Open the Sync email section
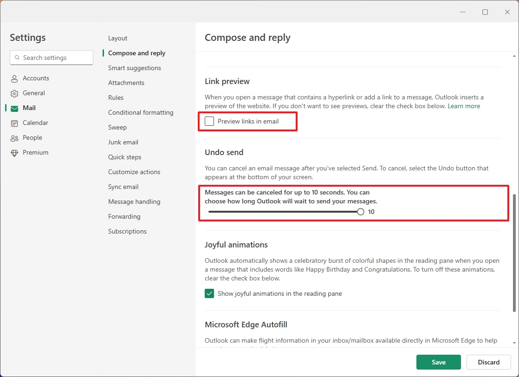The image size is (519, 377). [123, 187]
